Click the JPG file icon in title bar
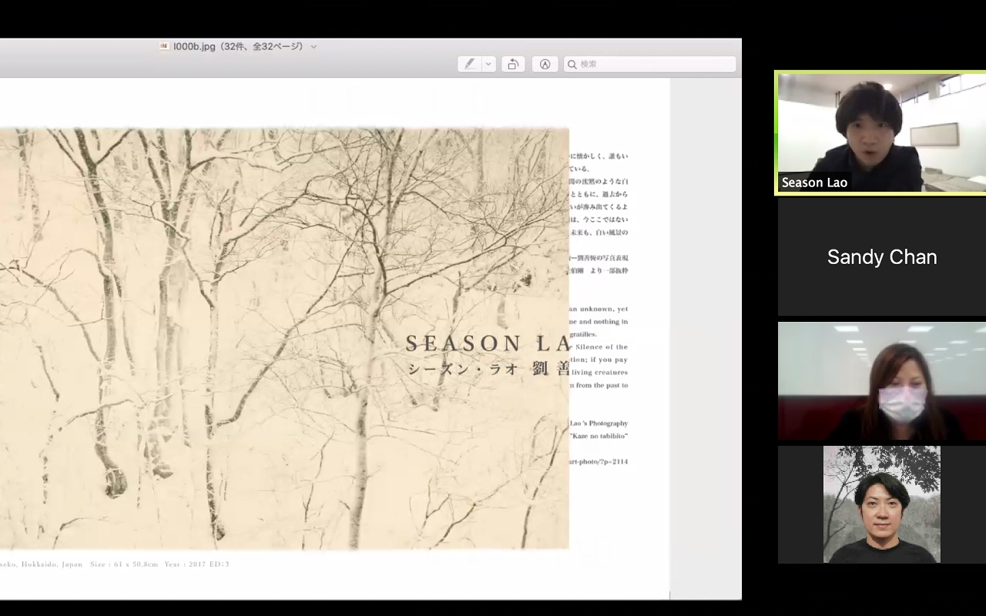 coord(164,46)
